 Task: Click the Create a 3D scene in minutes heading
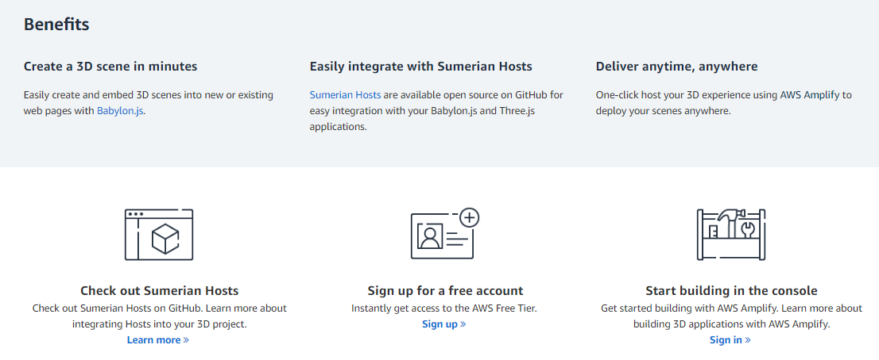[110, 67]
